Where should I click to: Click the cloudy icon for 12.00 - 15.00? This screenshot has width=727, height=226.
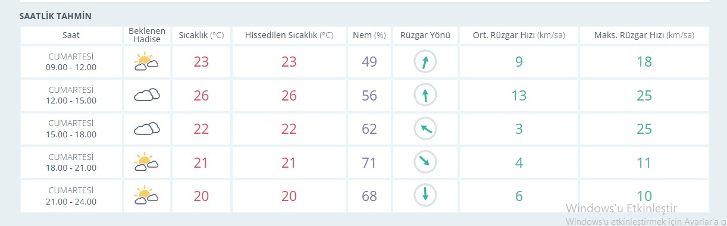click(146, 95)
